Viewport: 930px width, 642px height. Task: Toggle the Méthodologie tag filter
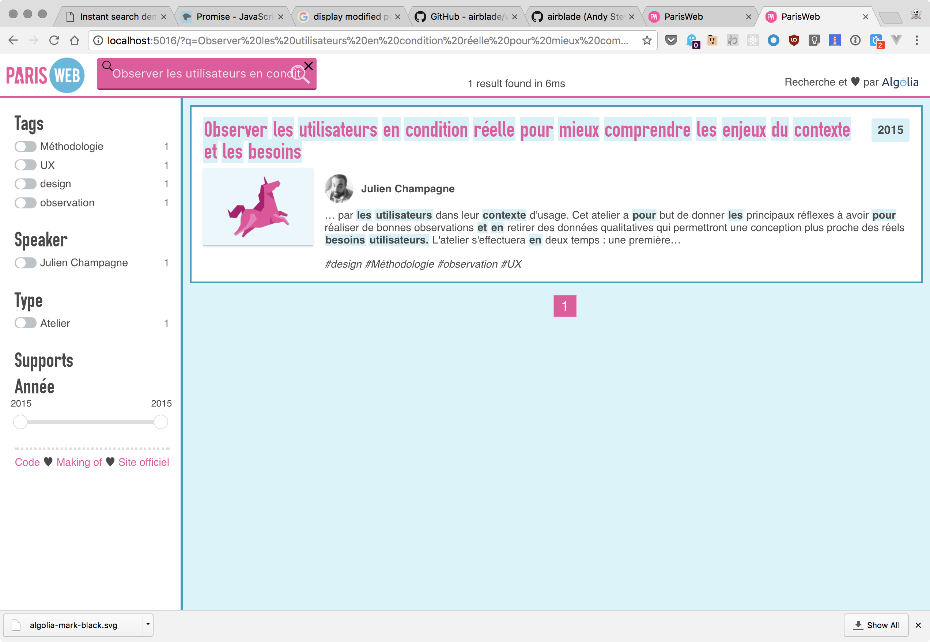[x=25, y=146]
